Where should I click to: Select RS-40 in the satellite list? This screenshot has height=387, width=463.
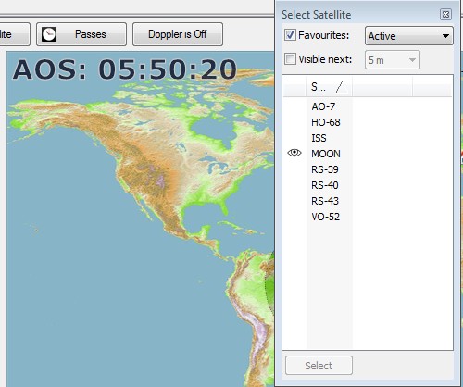[325, 185]
